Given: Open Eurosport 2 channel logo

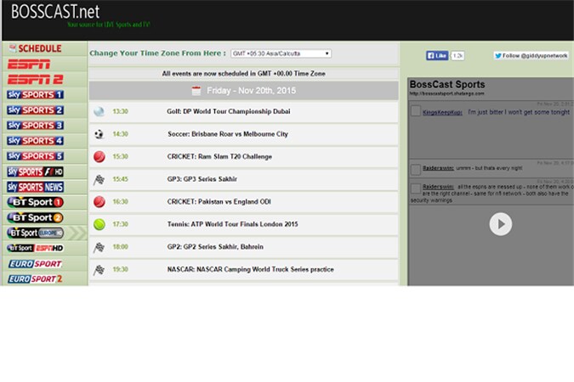Looking at the screenshot, I should coord(35,279).
